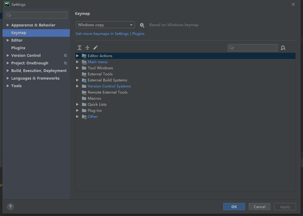The height and width of the screenshot is (216, 303).
Task: Select Plugins in the settings sidebar
Action: [18, 48]
